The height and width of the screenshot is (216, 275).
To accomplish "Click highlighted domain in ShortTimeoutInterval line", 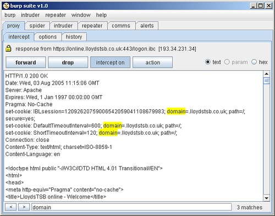I will click(x=108, y=132).
